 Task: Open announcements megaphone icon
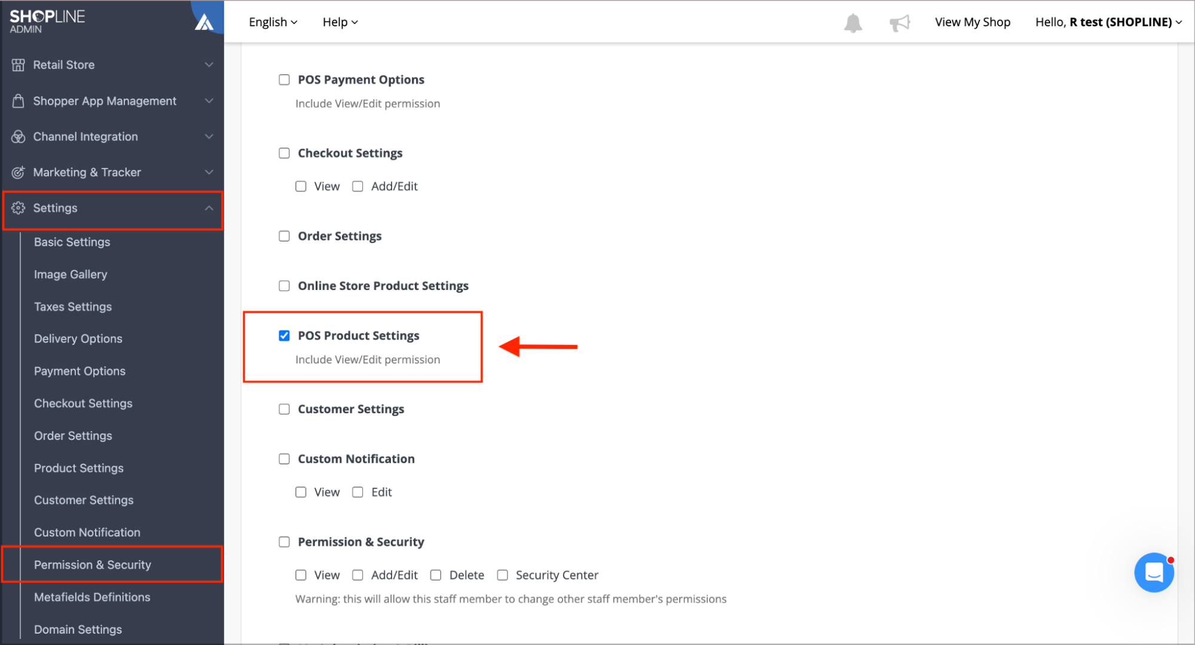900,23
